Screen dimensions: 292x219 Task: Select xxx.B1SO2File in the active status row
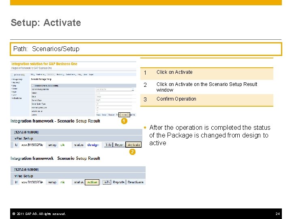[x=32, y=182]
